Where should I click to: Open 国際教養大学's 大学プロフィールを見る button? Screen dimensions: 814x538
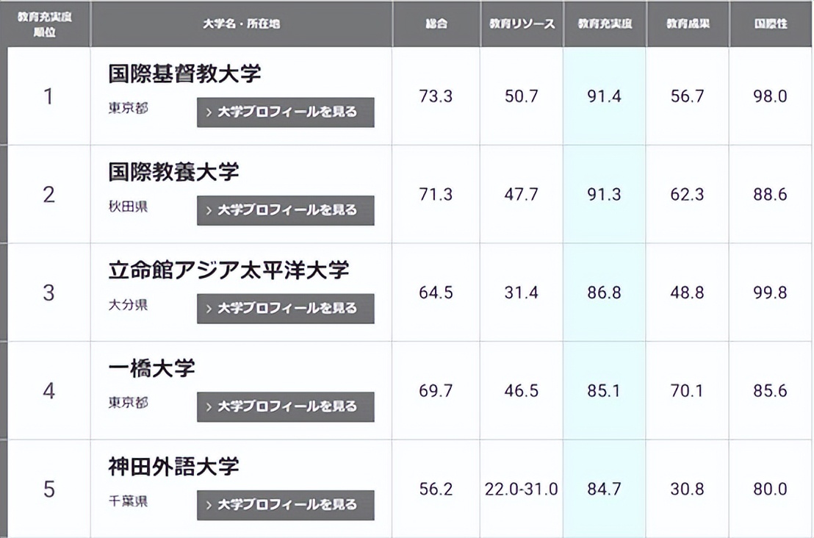(x=285, y=211)
